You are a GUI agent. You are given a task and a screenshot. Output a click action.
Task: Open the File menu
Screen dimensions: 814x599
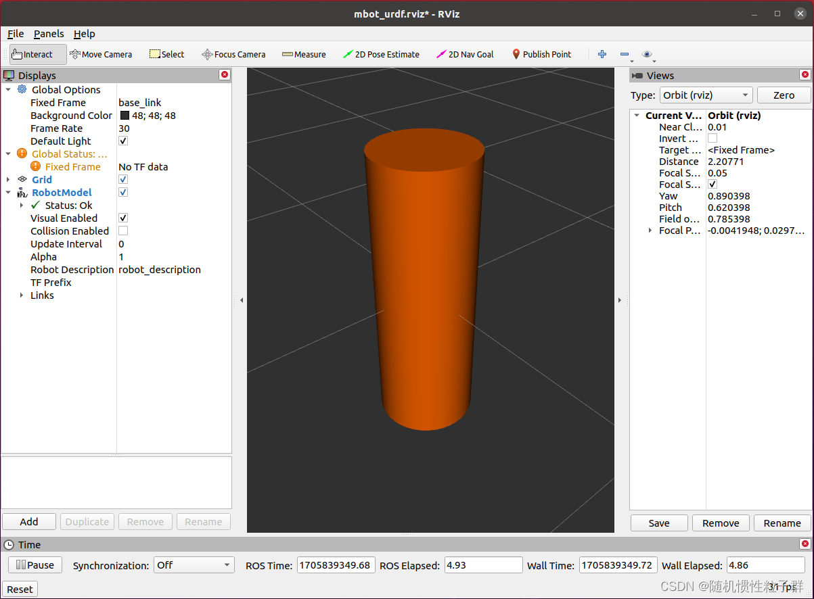coord(16,34)
